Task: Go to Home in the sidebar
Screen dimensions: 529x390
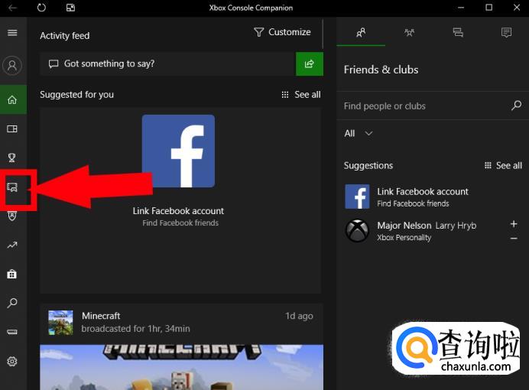Action: point(12,100)
